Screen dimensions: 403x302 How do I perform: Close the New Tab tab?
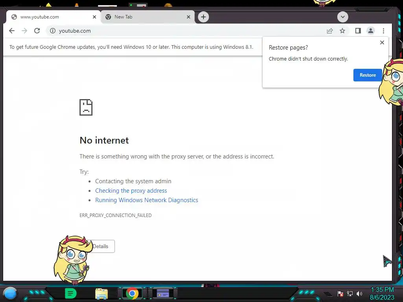tap(189, 17)
